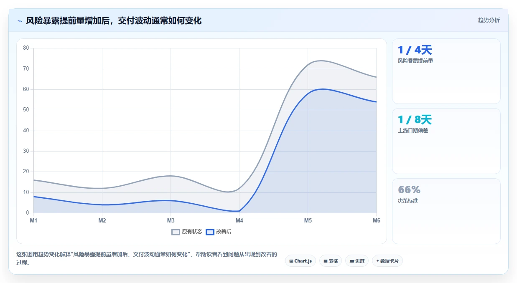517x283 pixels.
Task: Click the chart title 风险暴露提前量增加后
Action: point(68,20)
